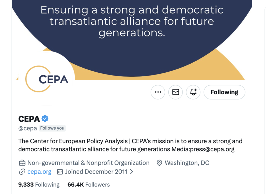Click the @cepa handle
266x194 pixels.
point(28,128)
